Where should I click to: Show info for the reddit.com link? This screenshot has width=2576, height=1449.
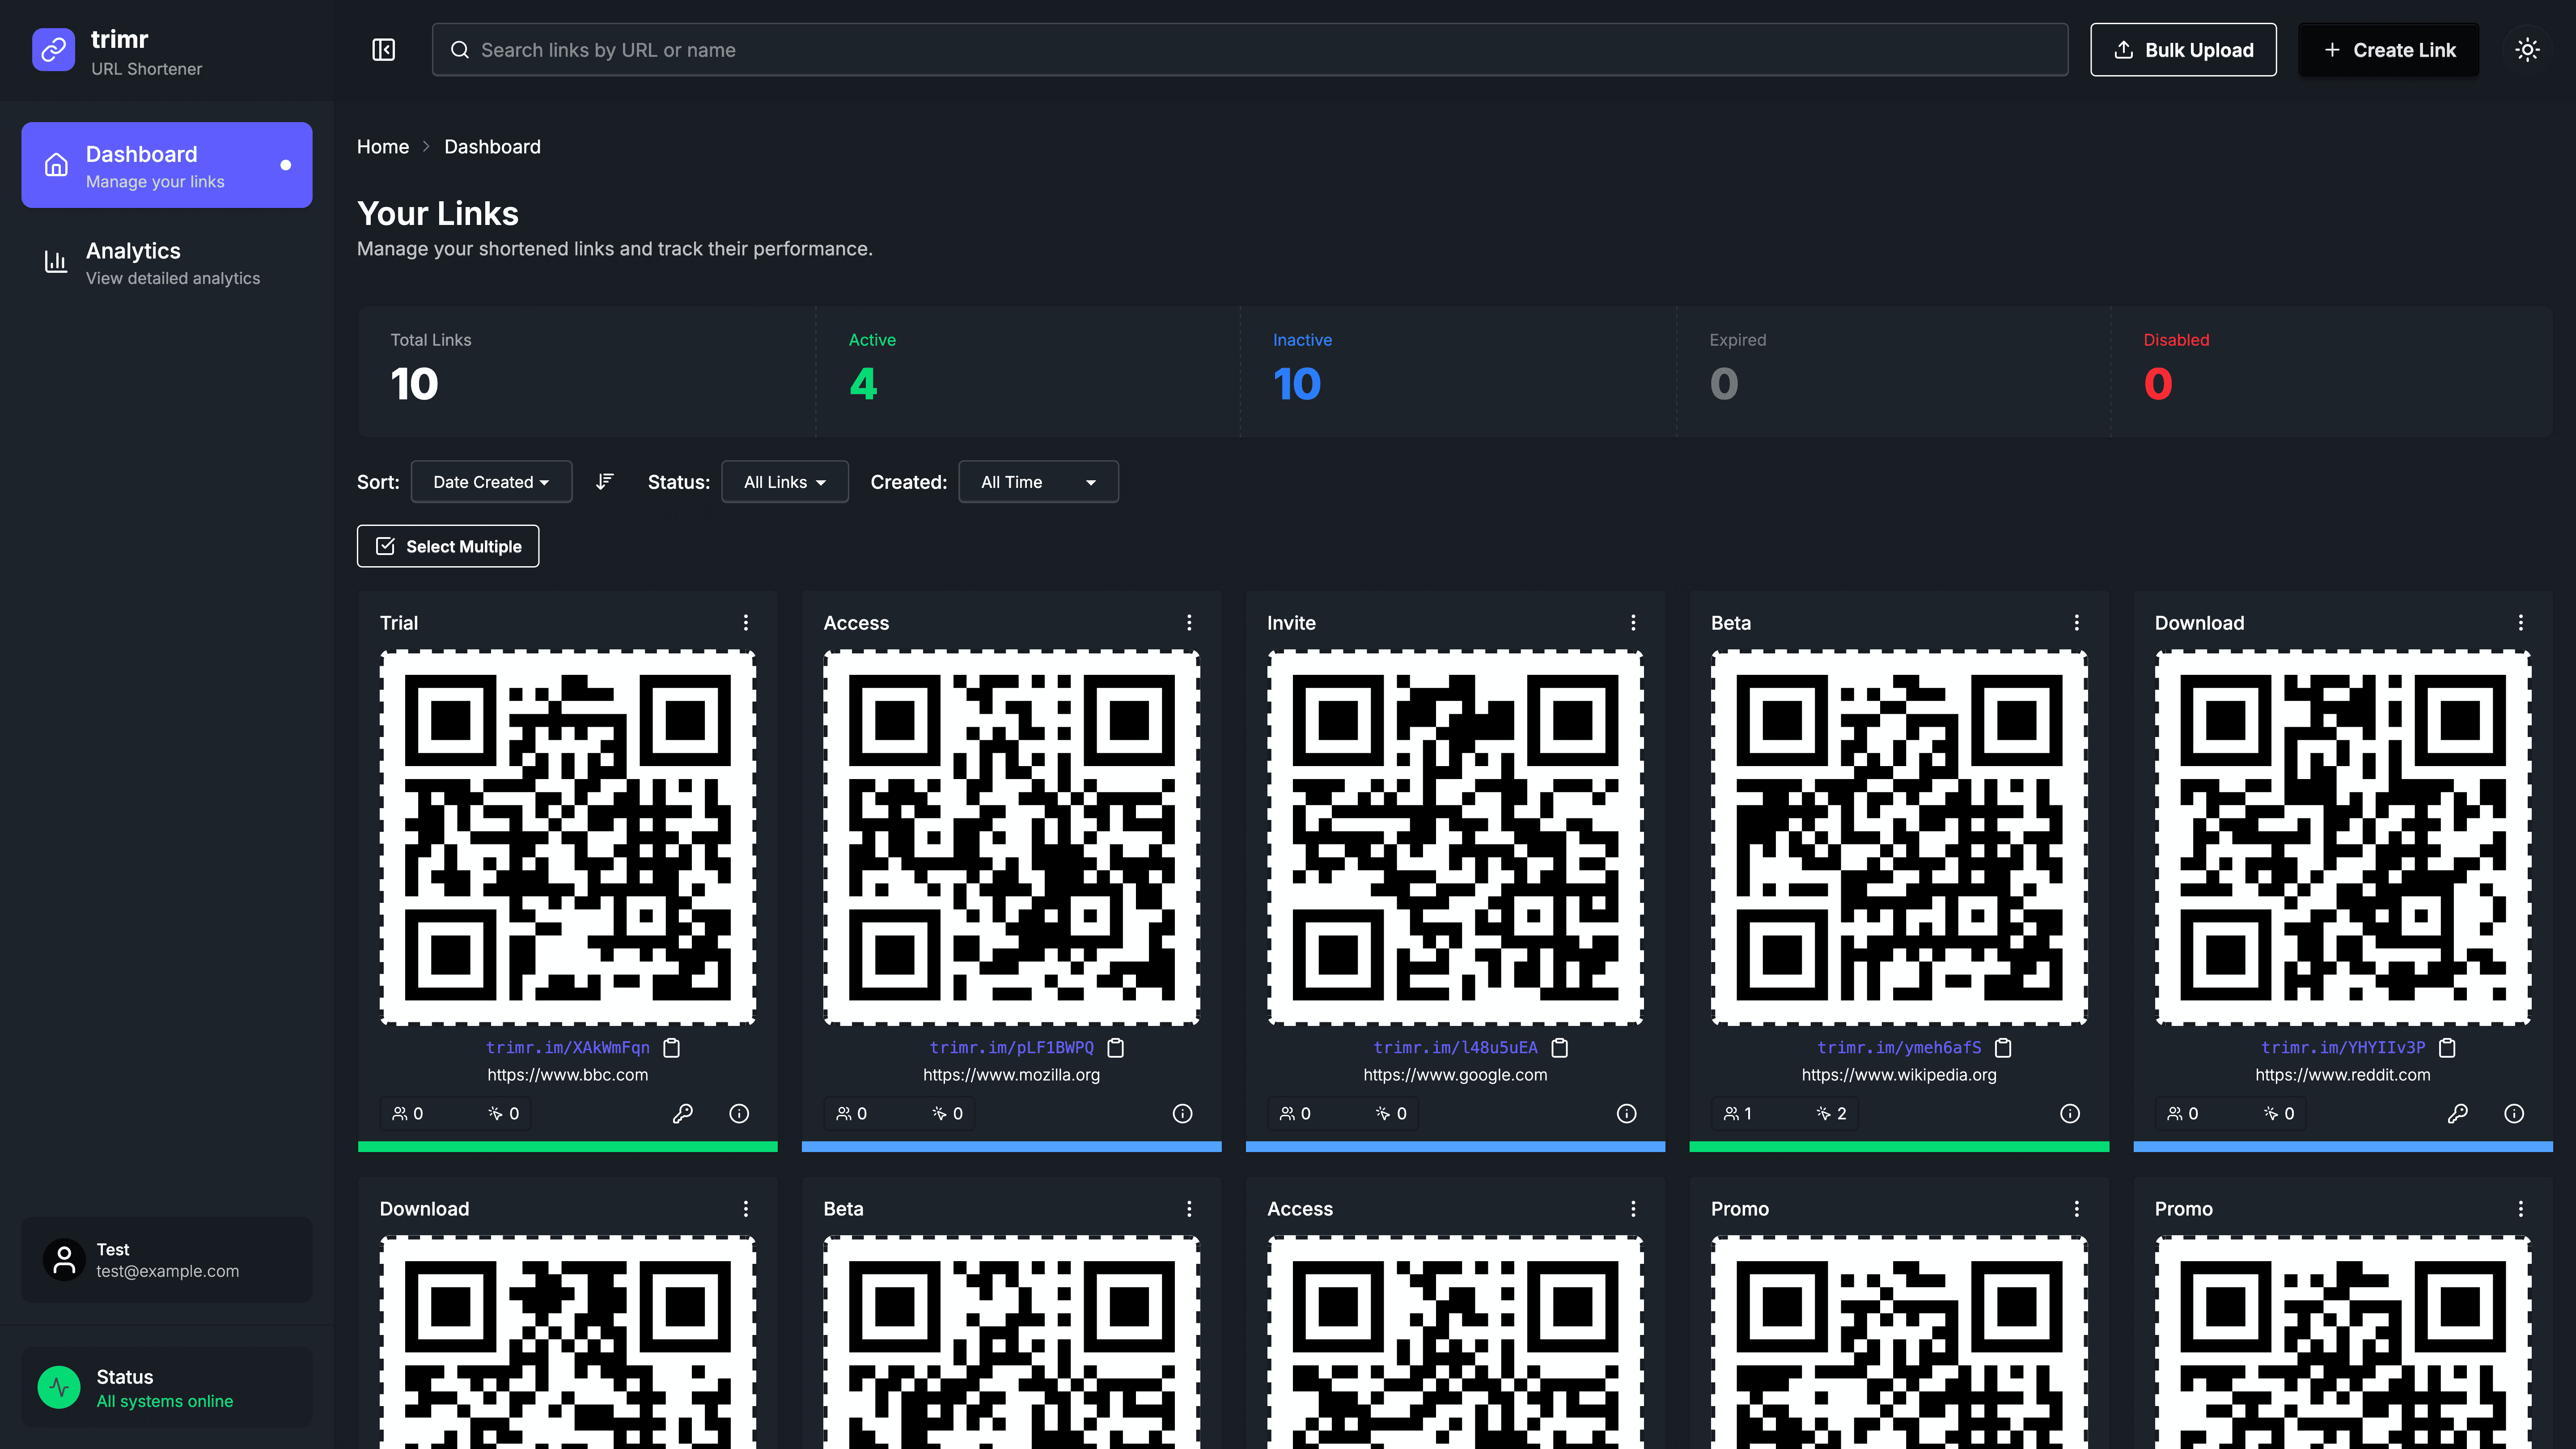[2514, 1114]
